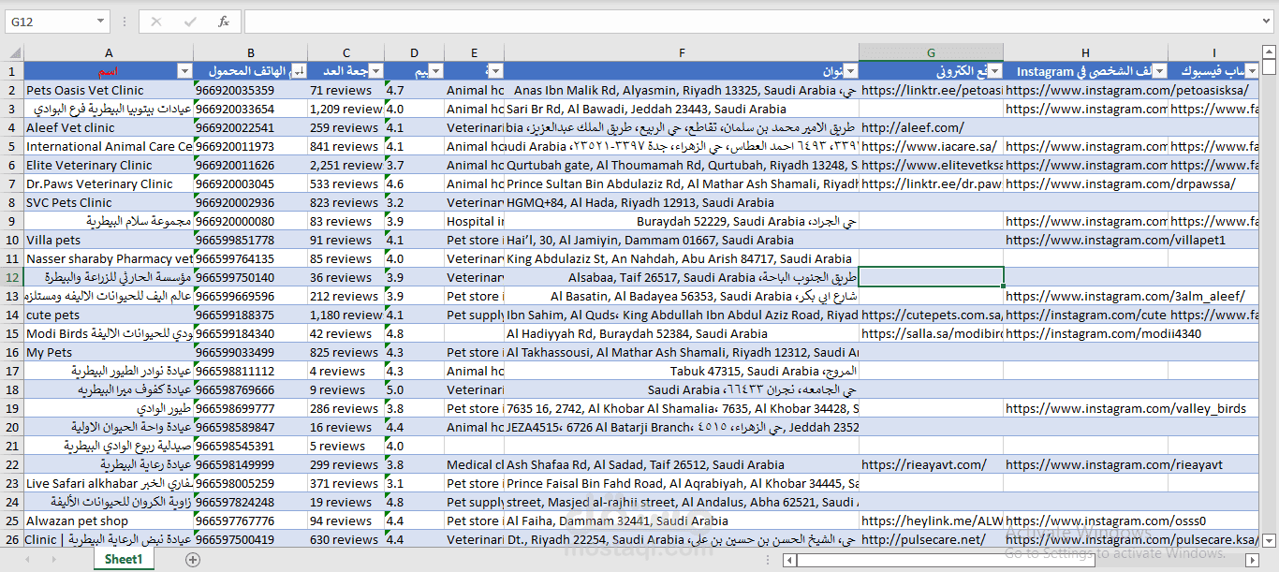This screenshot has height=572, width=1279.
Task: Click the vertical scrollbar down arrow
Action: point(1270,540)
